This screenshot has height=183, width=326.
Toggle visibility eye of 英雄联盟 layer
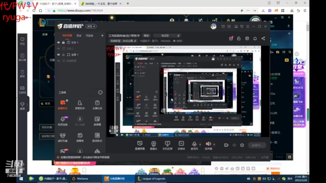tap(58, 61)
